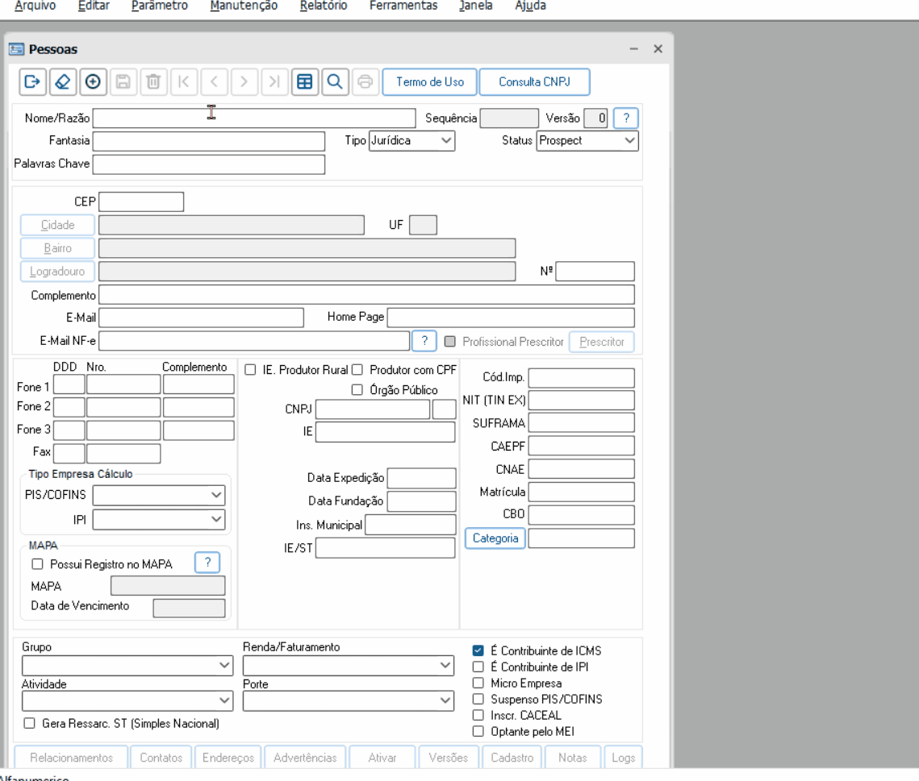Click the help icon in MAPA section
This screenshot has width=919, height=781.
coord(207,563)
